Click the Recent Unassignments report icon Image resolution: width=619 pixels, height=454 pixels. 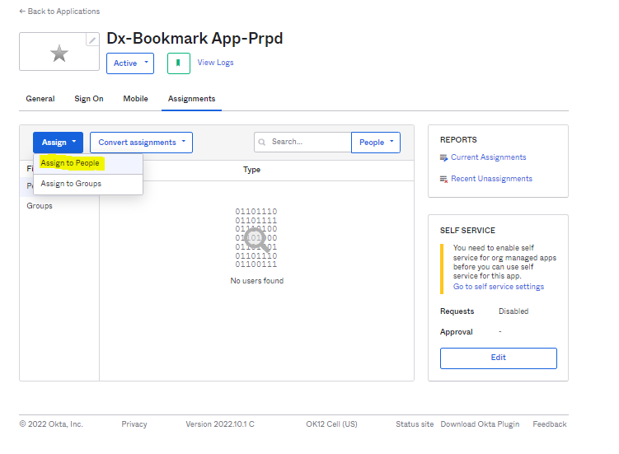(444, 179)
